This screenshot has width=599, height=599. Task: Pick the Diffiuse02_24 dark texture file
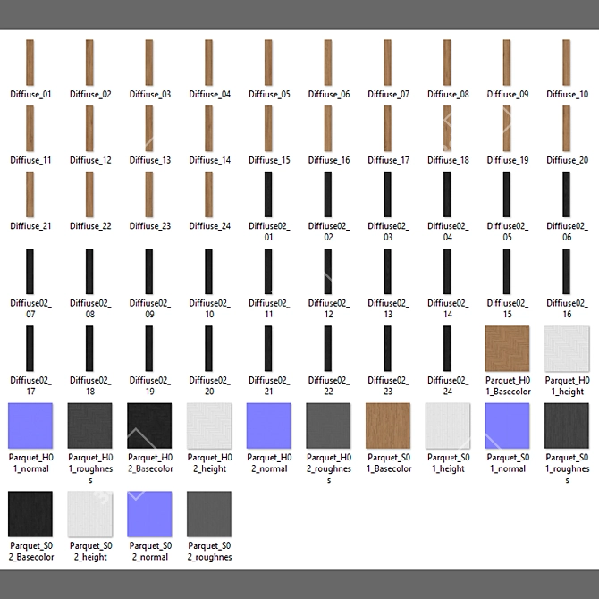[x=447, y=348]
